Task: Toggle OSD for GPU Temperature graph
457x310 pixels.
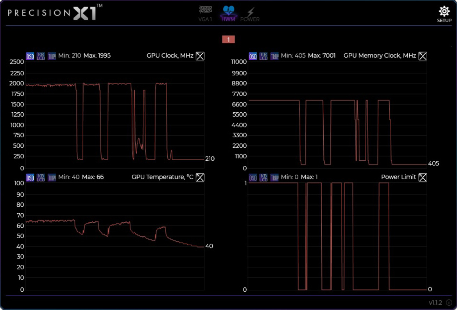Action: coord(30,177)
